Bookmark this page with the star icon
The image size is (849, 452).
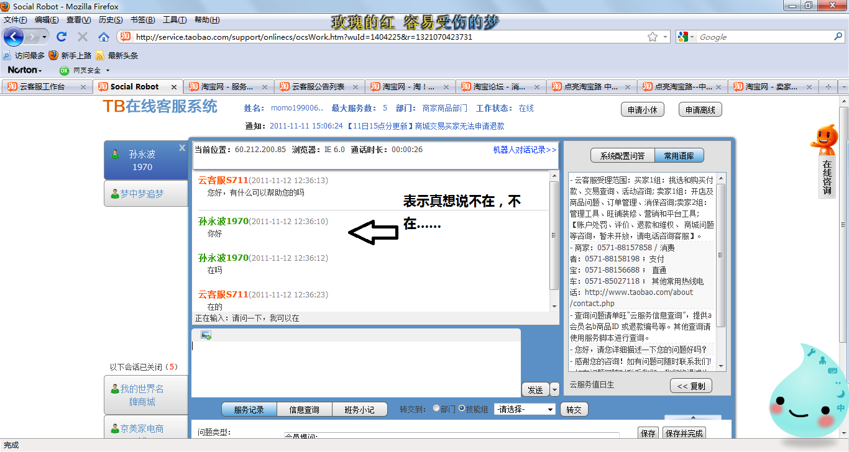653,37
